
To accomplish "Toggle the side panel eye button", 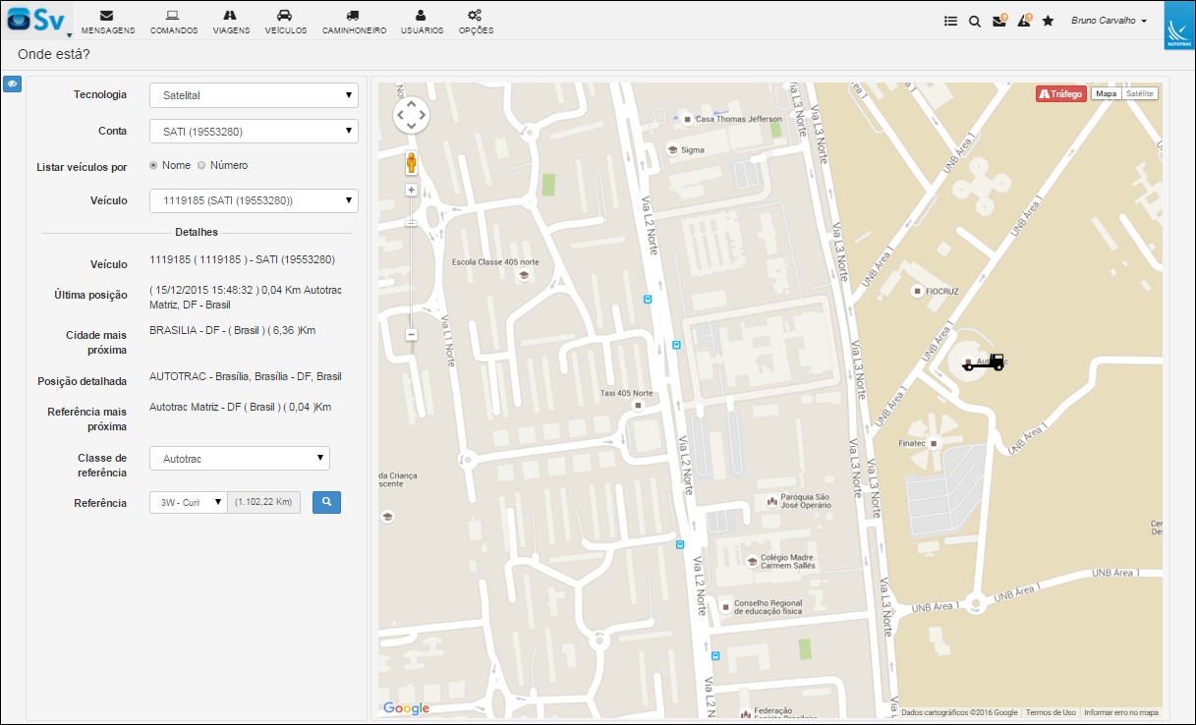I will point(13,84).
